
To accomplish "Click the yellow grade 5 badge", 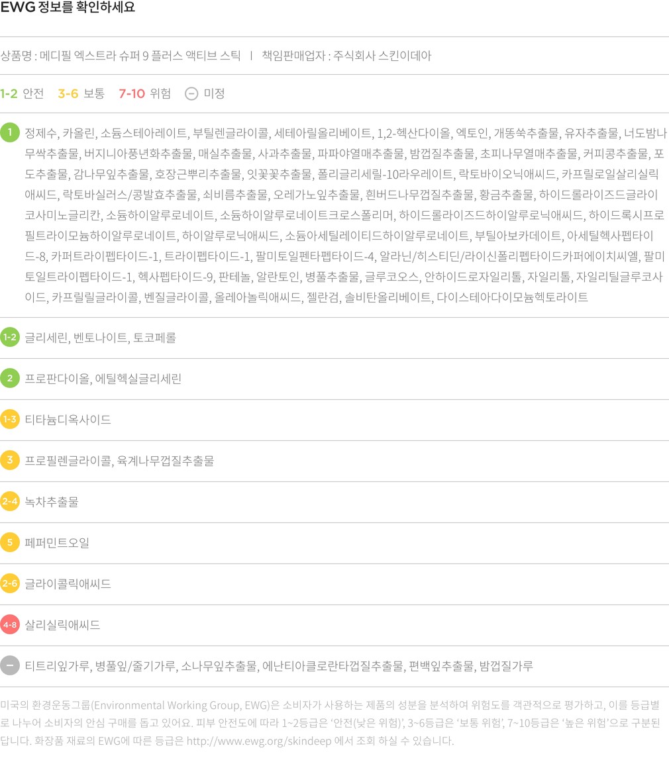I will [10, 543].
